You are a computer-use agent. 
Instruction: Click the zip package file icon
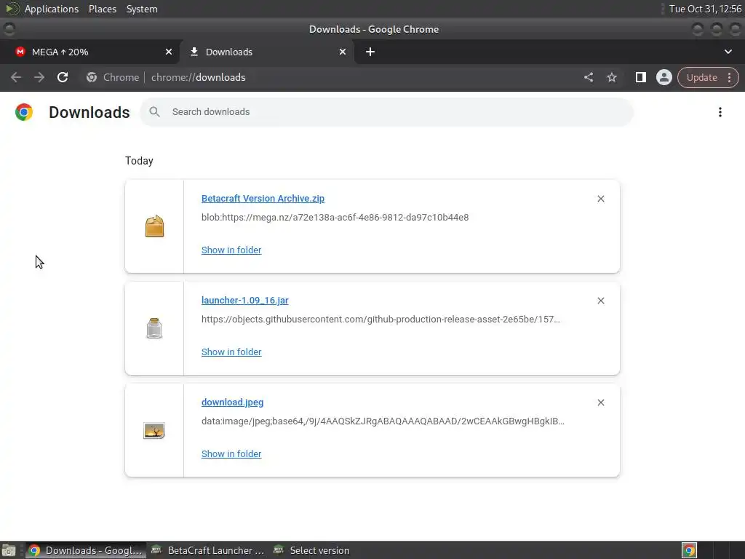[x=154, y=226]
